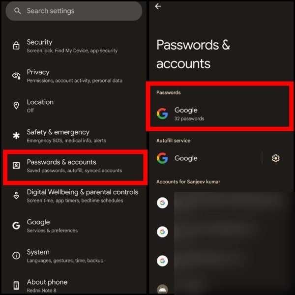Screen dimensions: 295x295
Task: Open System settings entry
Action: click(74, 256)
